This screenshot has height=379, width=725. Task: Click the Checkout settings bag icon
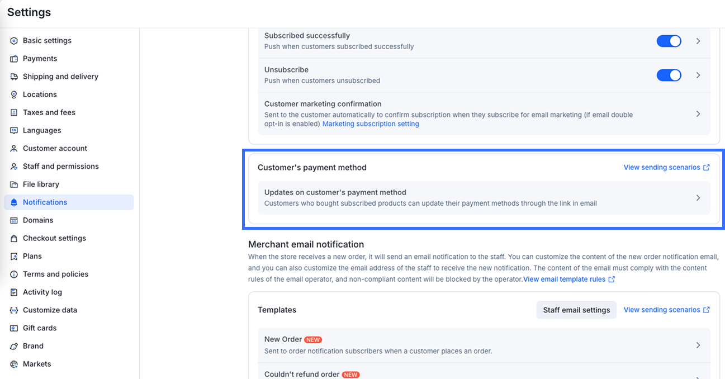(x=14, y=238)
